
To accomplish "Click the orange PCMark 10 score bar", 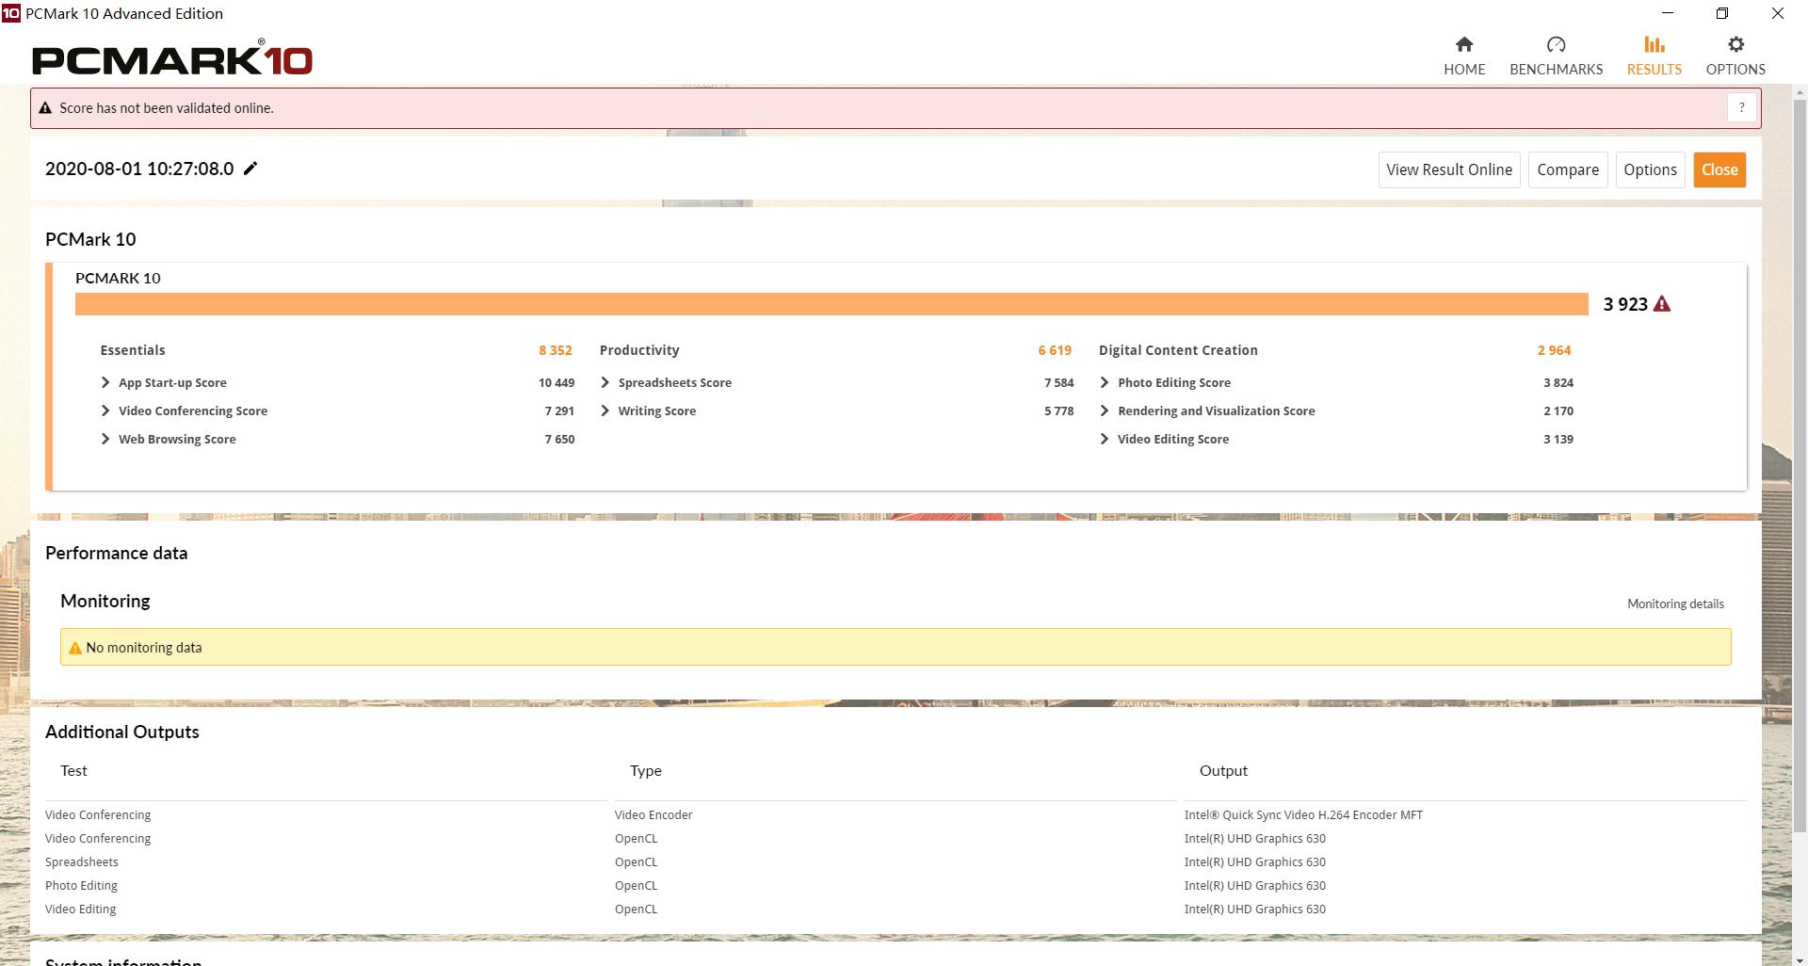I will pyautogui.click(x=831, y=304).
